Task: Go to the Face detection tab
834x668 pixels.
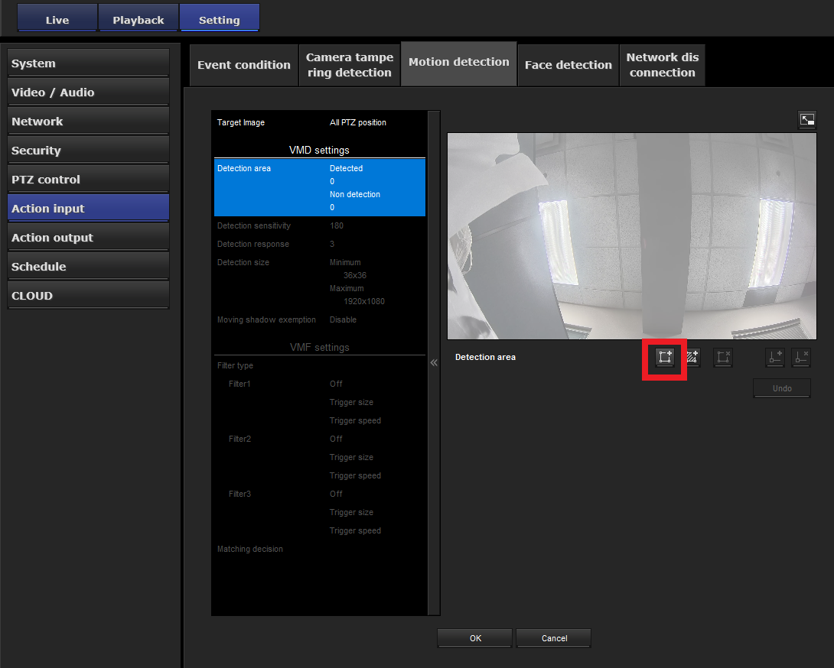Action: pyautogui.click(x=568, y=65)
